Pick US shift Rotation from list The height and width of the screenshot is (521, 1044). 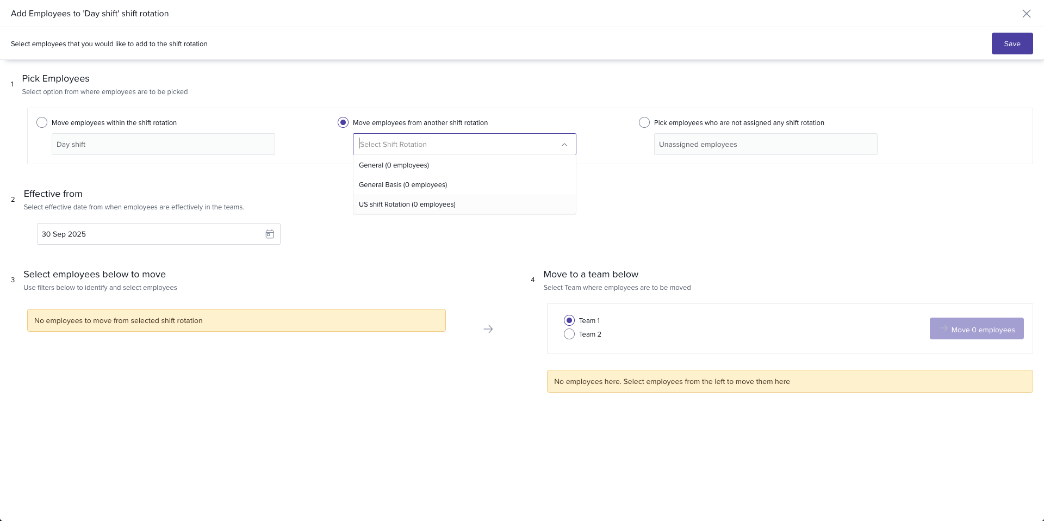coord(407,204)
